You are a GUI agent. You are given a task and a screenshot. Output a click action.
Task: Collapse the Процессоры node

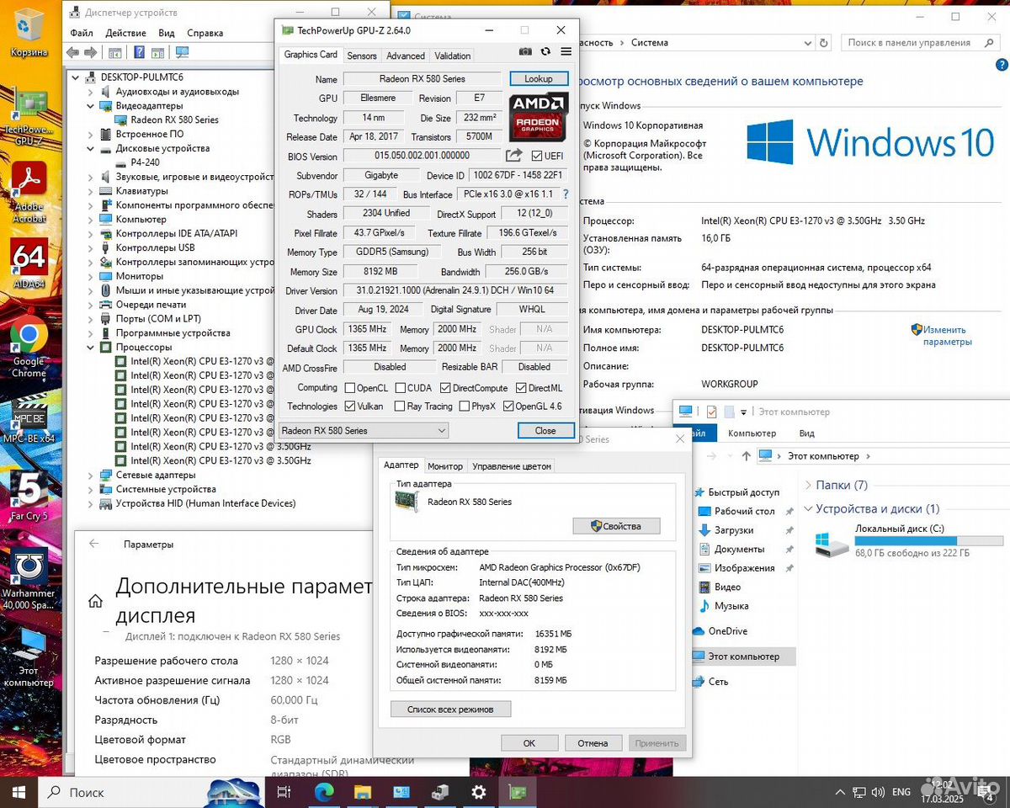coord(91,347)
